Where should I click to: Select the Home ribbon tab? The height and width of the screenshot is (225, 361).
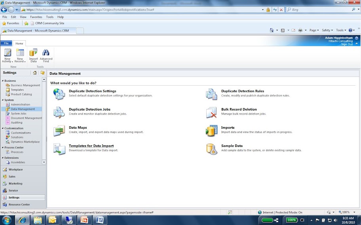coord(19,43)
